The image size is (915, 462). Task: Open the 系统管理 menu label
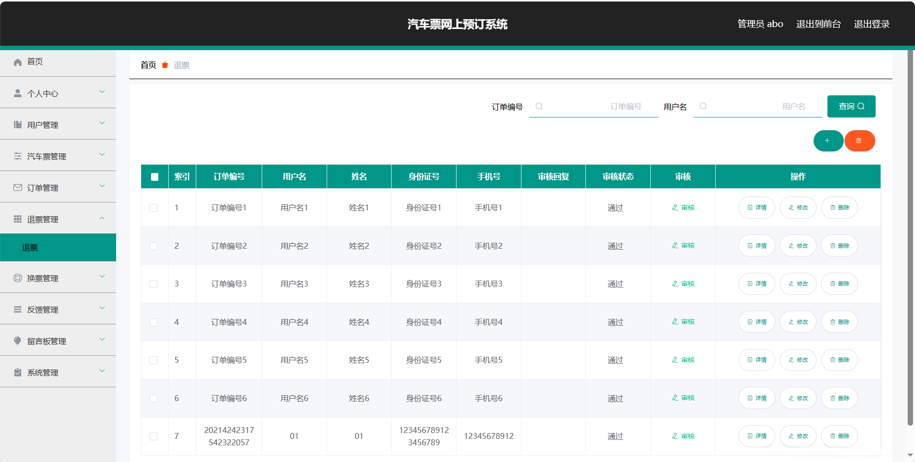point(43,373)
